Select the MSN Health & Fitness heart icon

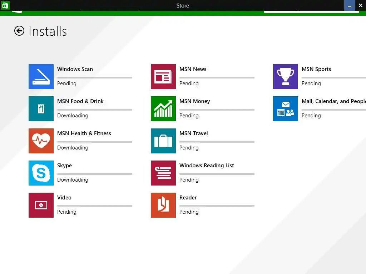[41, 141]
